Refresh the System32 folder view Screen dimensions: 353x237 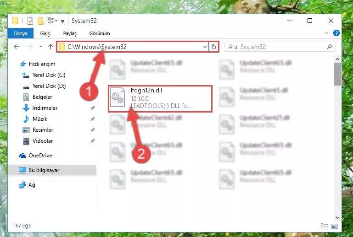pyautogui.click(x=213, y=47)
